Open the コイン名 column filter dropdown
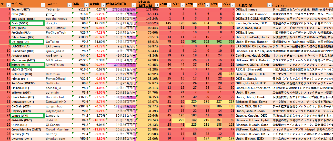 click(x=43, y=5)
